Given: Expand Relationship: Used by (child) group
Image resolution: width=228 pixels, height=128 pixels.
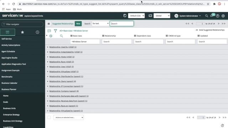Looking at the screenshot, I should (x=47, y=47).
